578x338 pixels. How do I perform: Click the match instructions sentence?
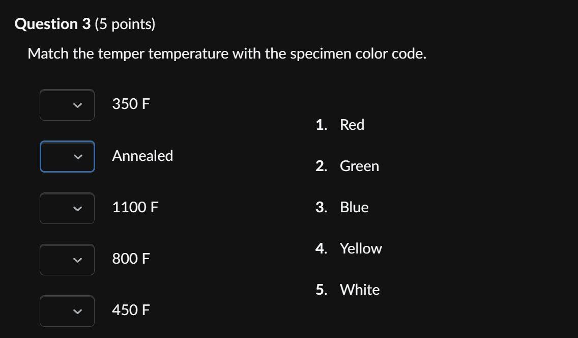click(x=227, y=53)
